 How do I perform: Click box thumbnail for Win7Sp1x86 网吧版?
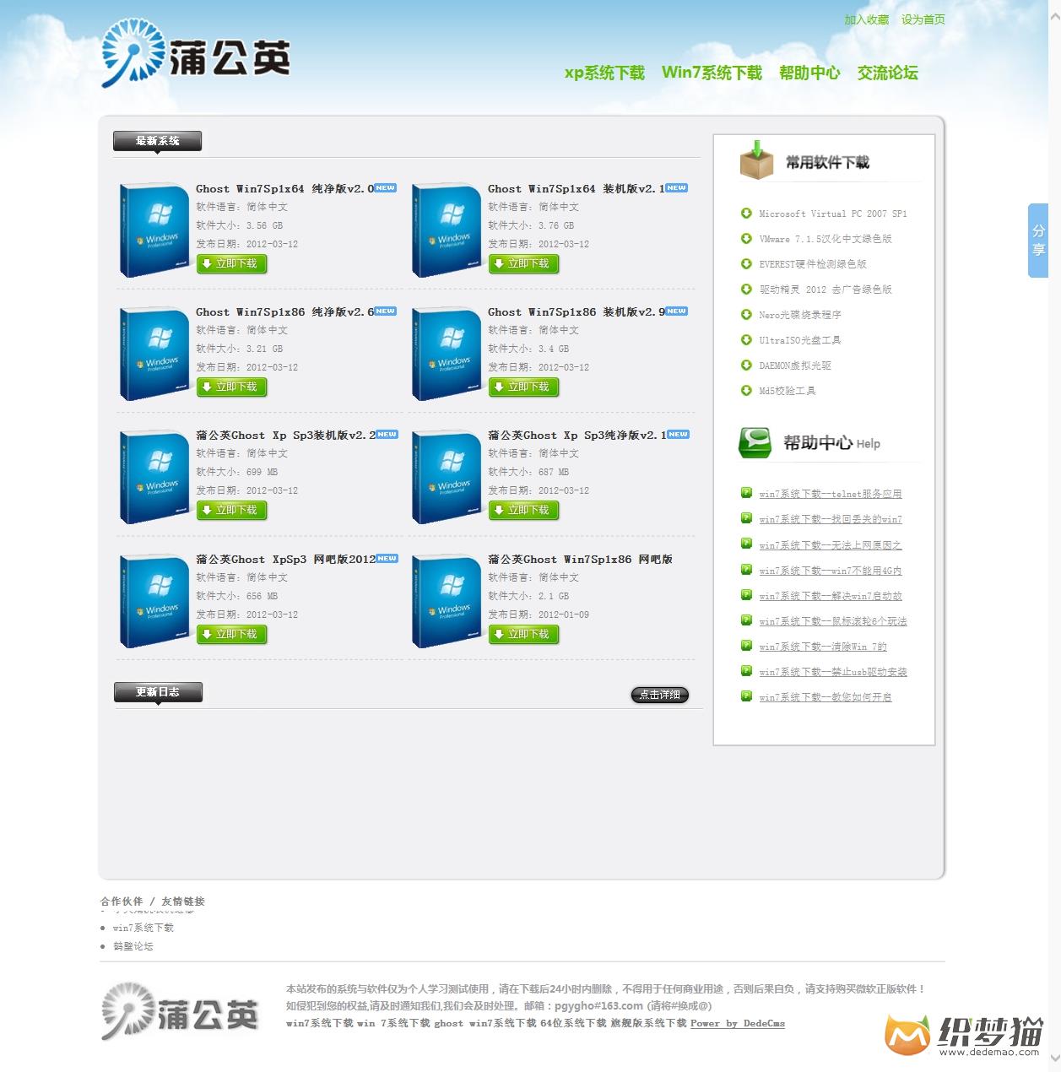coord(447,601)
